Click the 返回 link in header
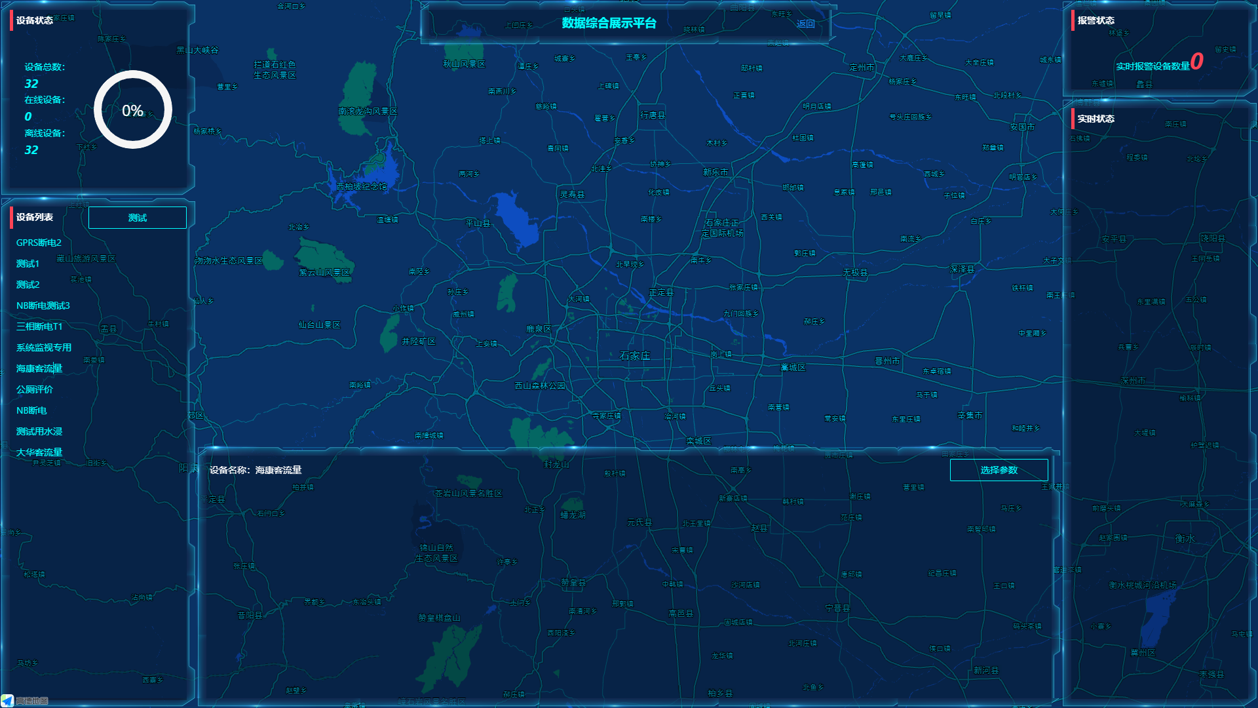Image resolution: width=1258 pixels, height=708 pixels. (805, 24)
